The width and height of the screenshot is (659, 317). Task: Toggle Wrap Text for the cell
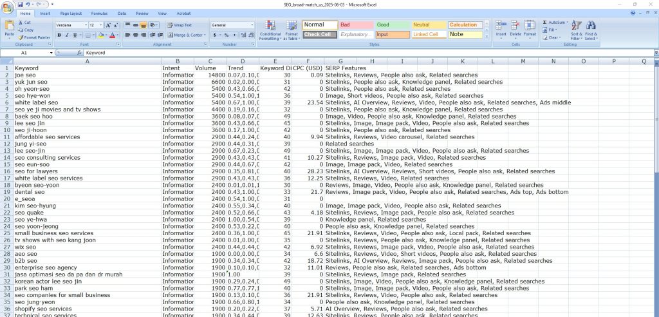pos(179,25)
